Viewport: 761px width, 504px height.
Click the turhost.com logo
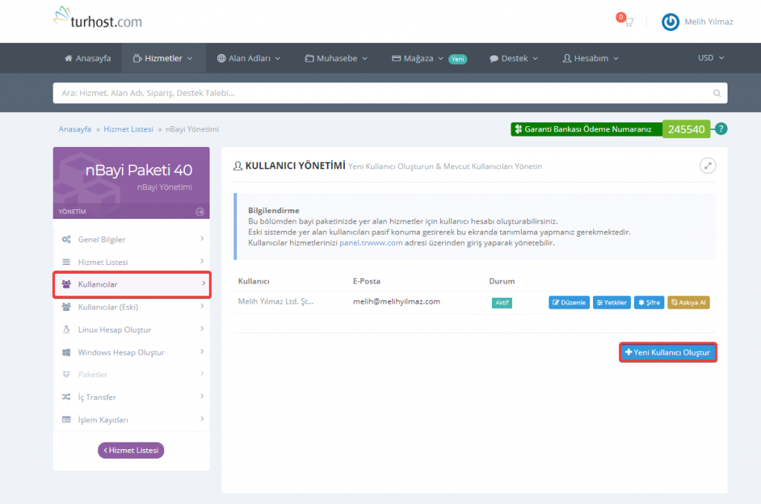(x=97, y=19)
